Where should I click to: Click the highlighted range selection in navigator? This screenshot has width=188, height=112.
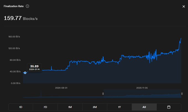[142, 93]
